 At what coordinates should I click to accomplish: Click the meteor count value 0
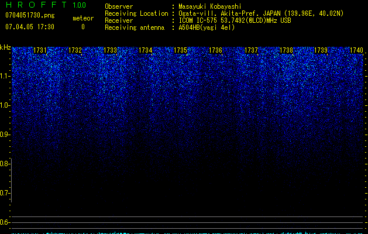coord(83,27)
